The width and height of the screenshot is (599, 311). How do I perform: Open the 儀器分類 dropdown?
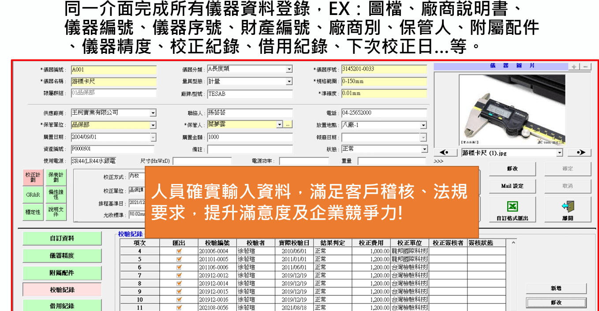pos(289,69)
